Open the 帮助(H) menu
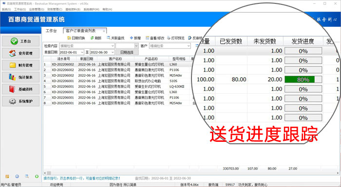This screenshot has width=341, height=187. (x=107, y=9)
